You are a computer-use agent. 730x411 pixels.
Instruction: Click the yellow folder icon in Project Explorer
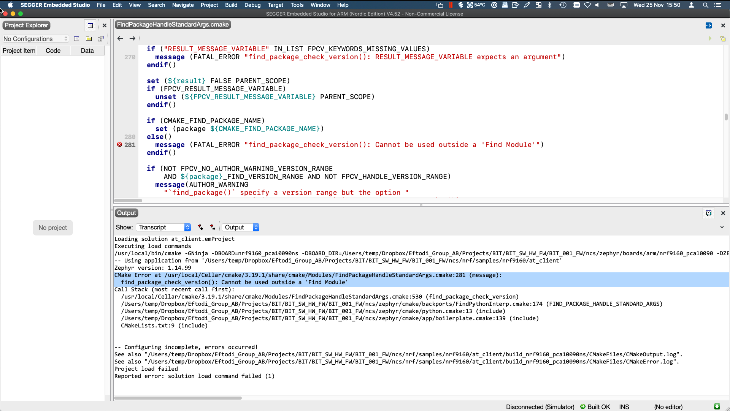(x=89, y=39)
